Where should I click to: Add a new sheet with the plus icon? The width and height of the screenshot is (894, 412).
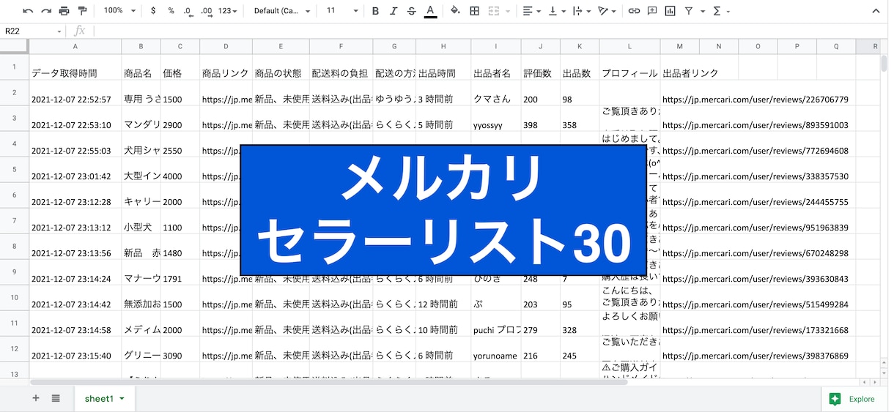tap(36, 398)
